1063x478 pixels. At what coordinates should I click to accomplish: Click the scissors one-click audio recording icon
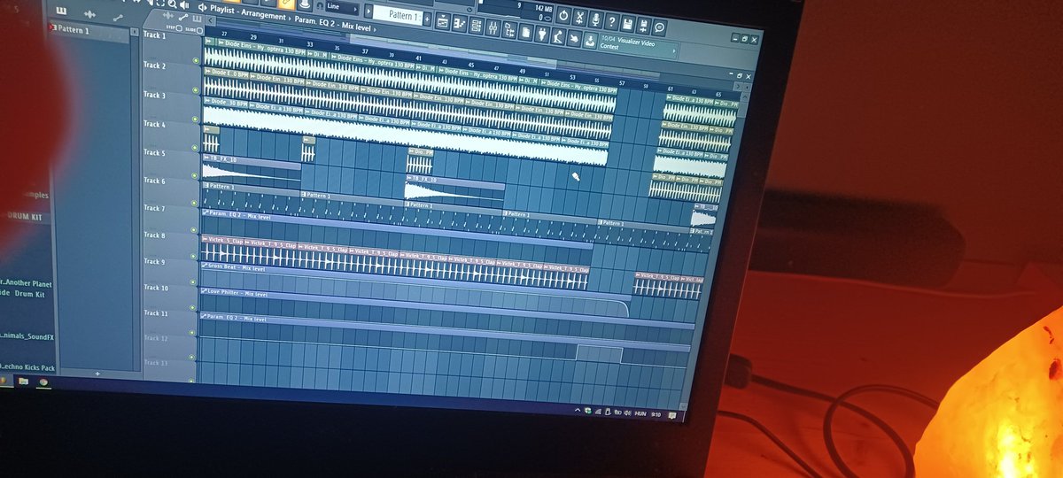[579, 17]
